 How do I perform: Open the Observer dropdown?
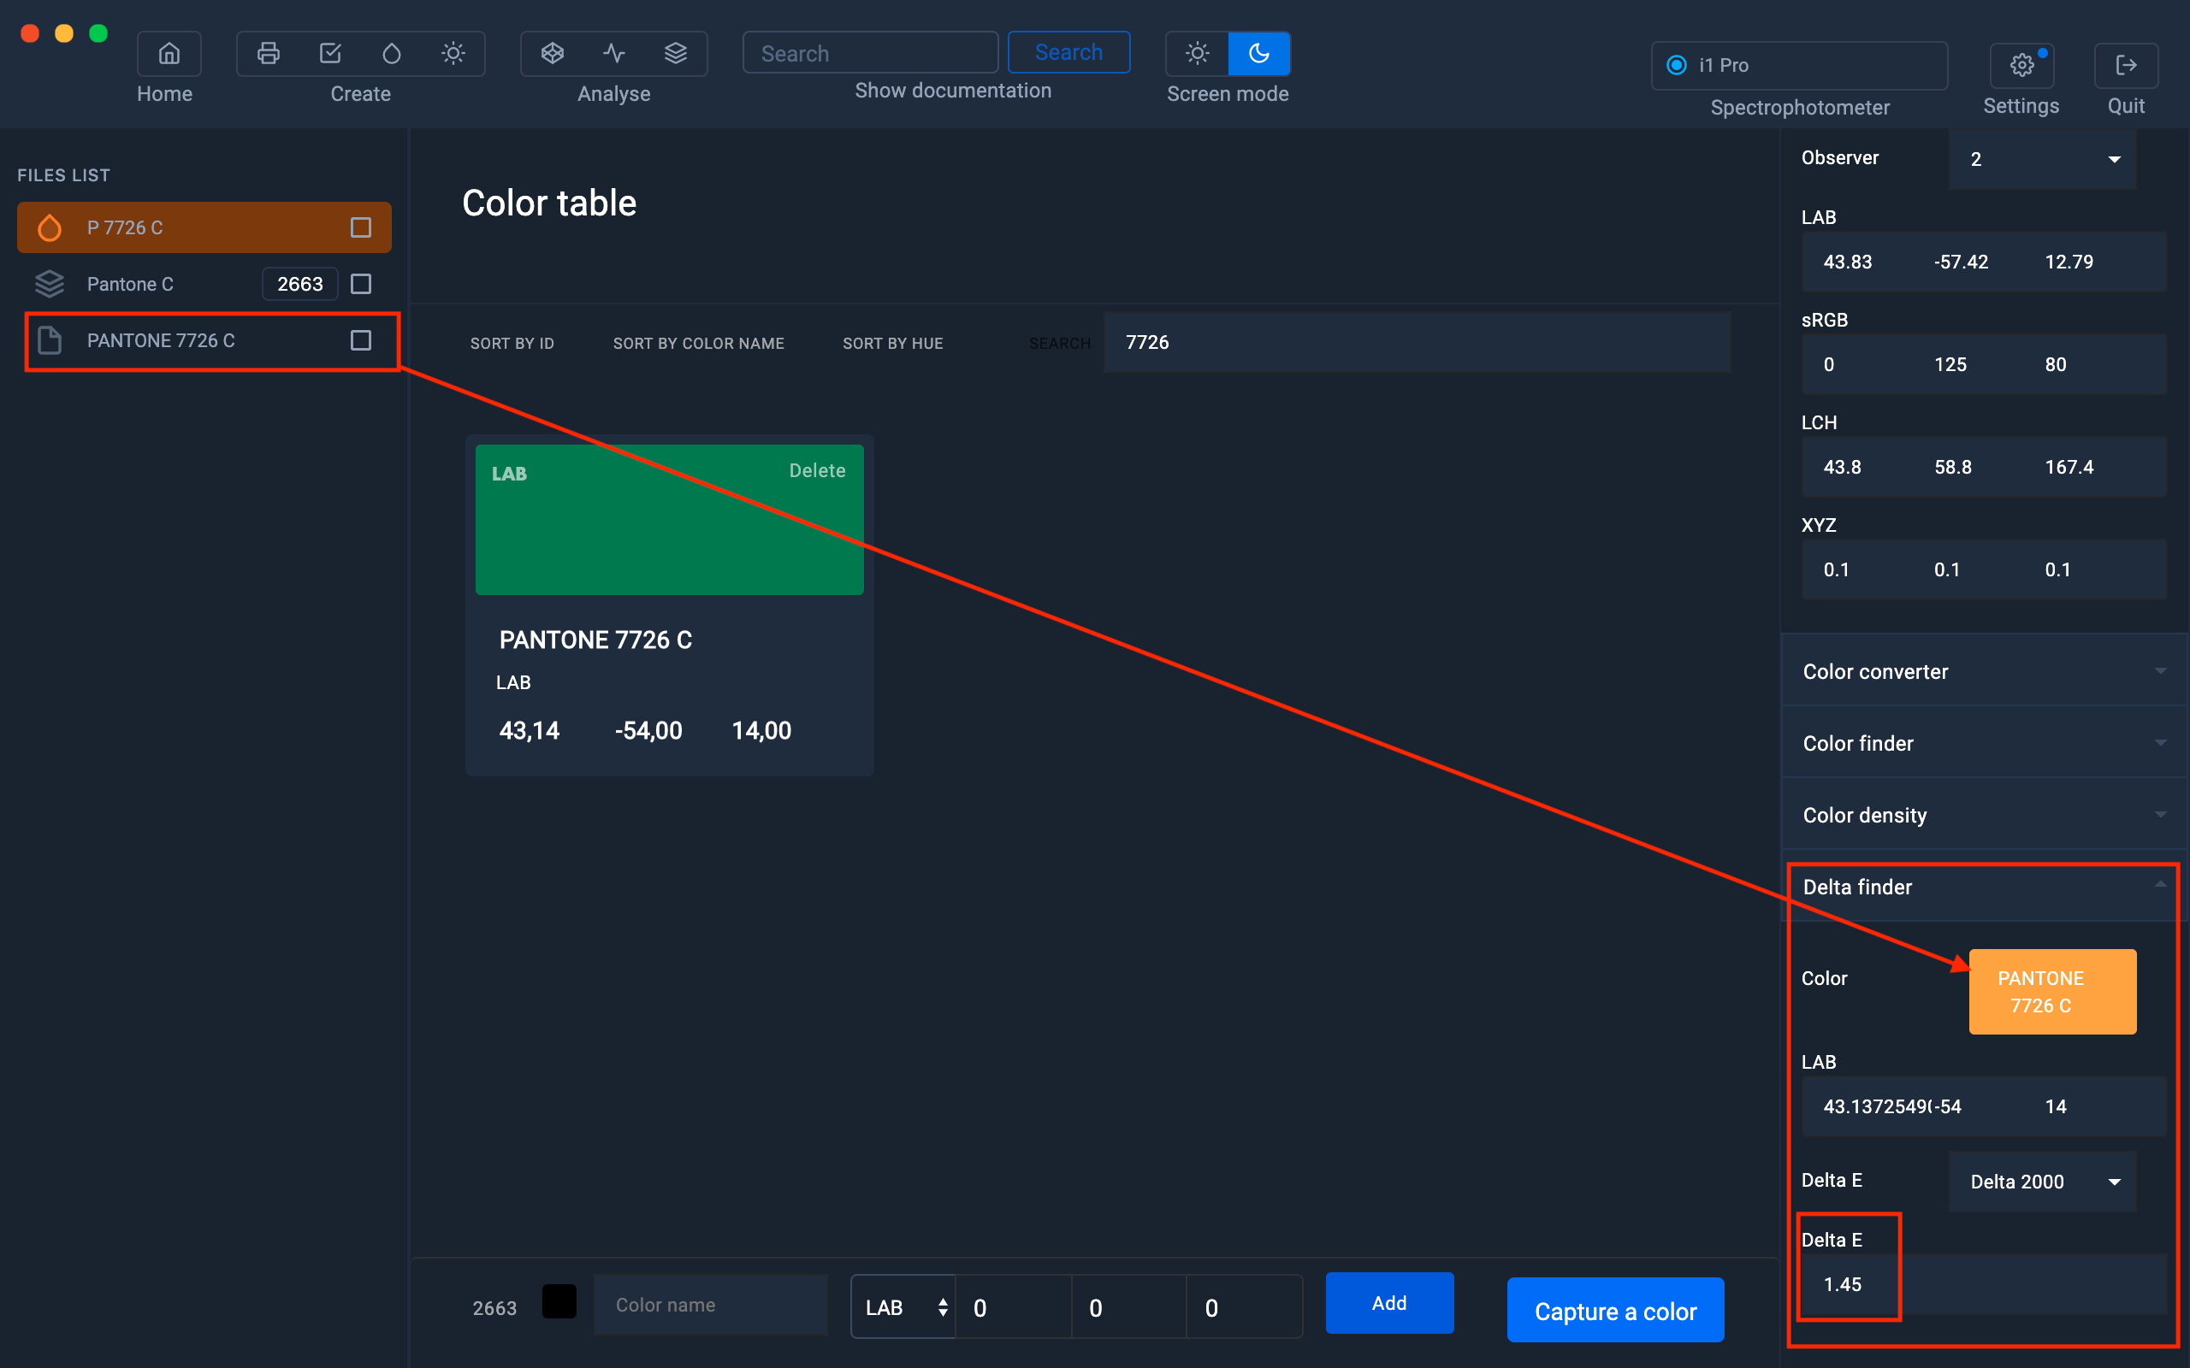pos(2043,158)
